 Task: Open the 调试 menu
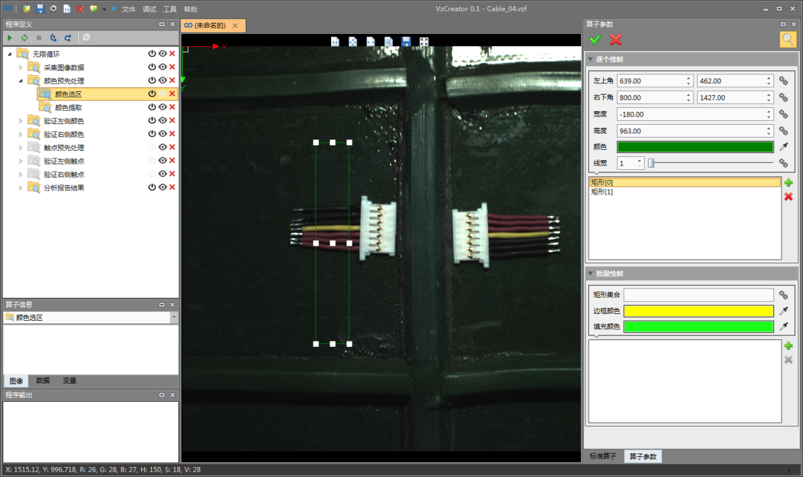click(x=149, y=9)
